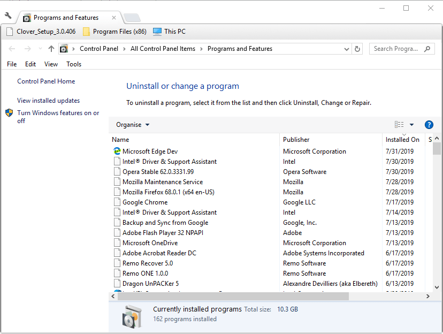This screenshot has width=443, height=334.
Task: Click the Clover wrench settings icon
Action: click(8, 16)
